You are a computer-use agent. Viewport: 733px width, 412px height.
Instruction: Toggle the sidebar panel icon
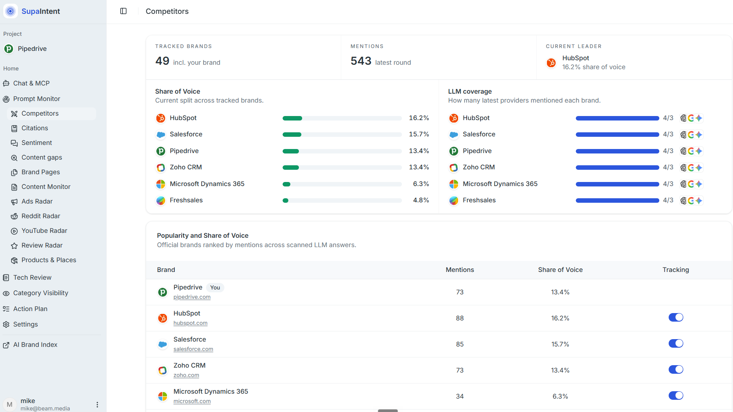coord(123,11)
